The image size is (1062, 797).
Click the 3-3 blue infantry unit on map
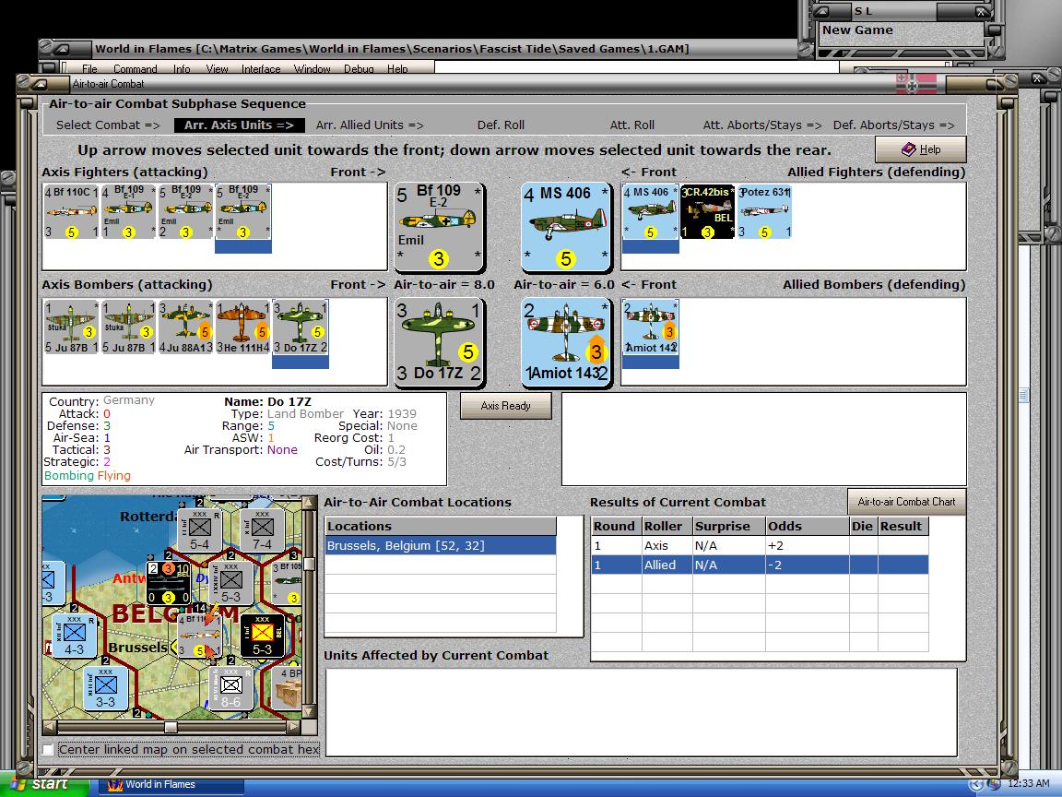coord(106,688)
